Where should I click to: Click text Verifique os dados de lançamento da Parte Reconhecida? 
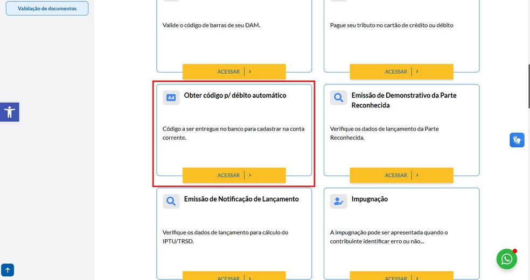click(385, 133)
